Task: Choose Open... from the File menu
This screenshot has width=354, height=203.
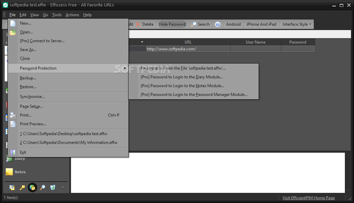Action: click(x=68, y=32)
